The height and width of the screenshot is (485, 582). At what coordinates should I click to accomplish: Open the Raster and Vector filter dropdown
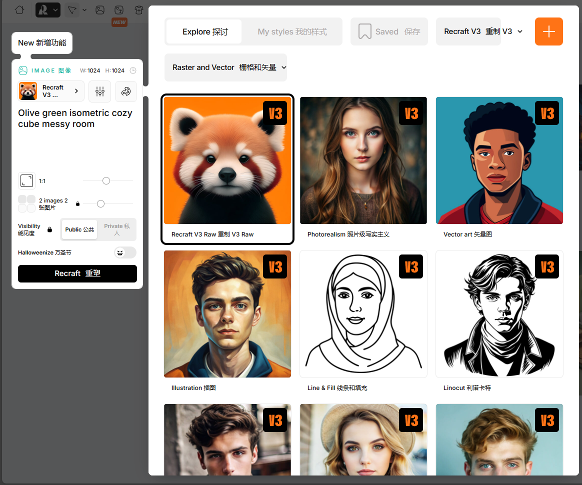click(x=225, y=67)
